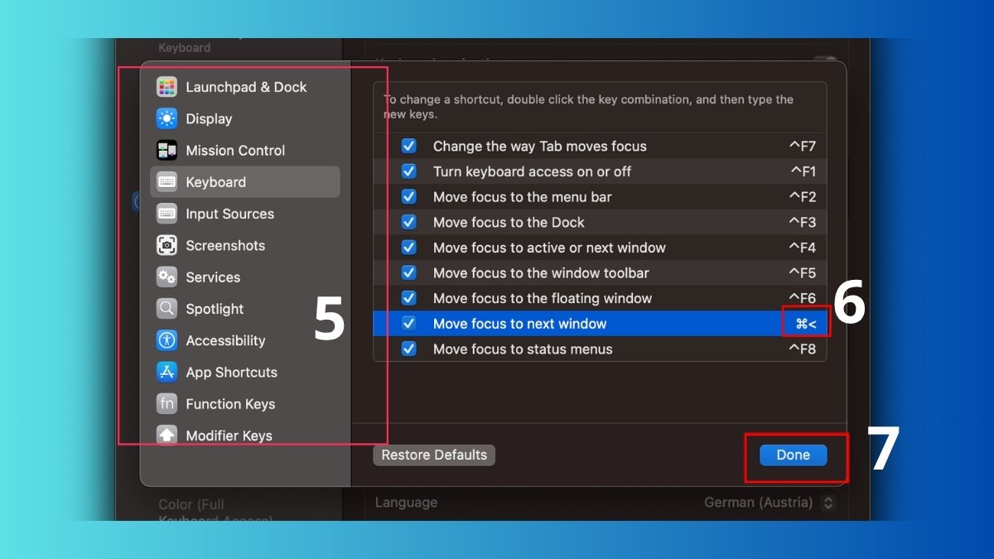994x559 pixels.
Task: Toggle Move focus to status menus checkbox
Action: (409, 349)
